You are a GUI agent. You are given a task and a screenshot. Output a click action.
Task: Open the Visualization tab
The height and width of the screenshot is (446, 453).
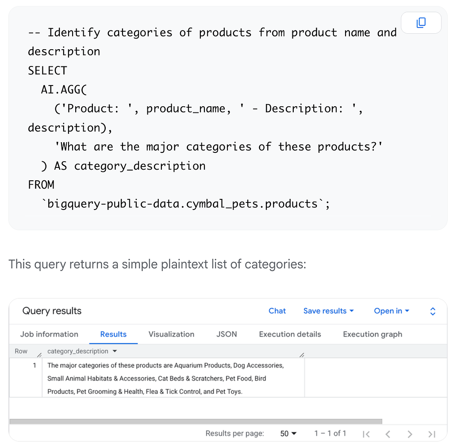pyautogui.click(x=171, y=334)
